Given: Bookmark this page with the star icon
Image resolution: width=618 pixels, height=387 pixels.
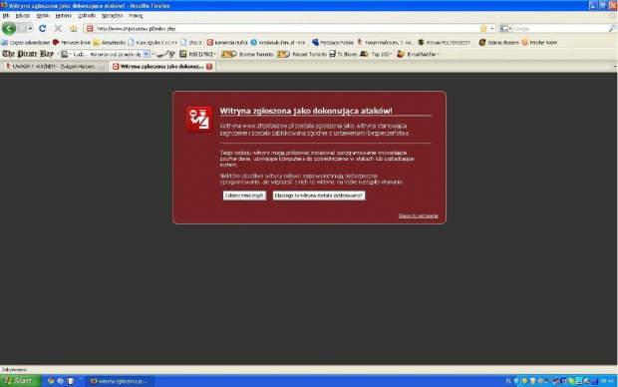Looking at the screenshot, I should pyautogui.click(x=483, y=28).
